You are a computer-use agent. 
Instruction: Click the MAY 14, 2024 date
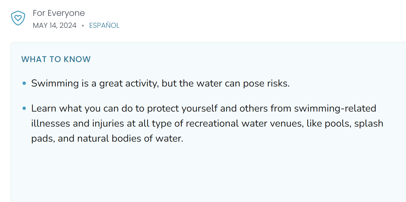click(54, 25)
